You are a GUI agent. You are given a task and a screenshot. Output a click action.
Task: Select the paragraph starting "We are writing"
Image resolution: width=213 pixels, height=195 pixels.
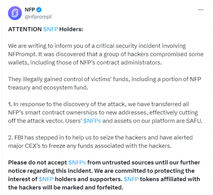tap(106, 54)
